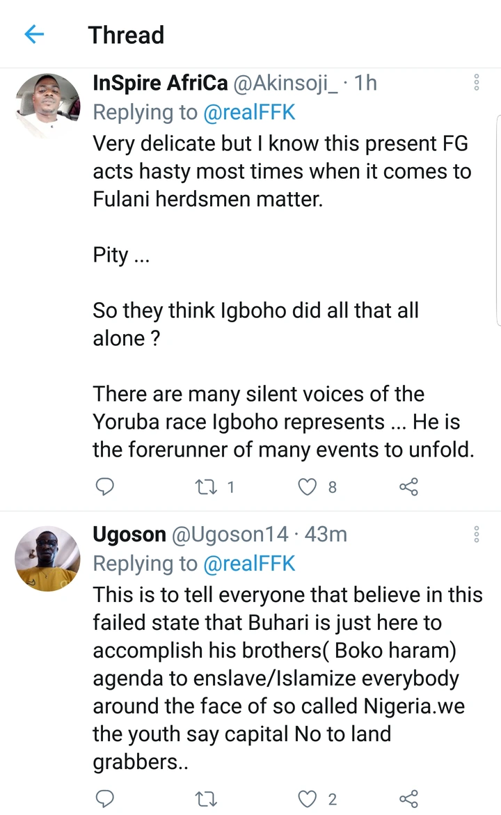Open the @Ugoson14 handle
Viewport: 501px width, 815px height.
[x=230, y=535]
